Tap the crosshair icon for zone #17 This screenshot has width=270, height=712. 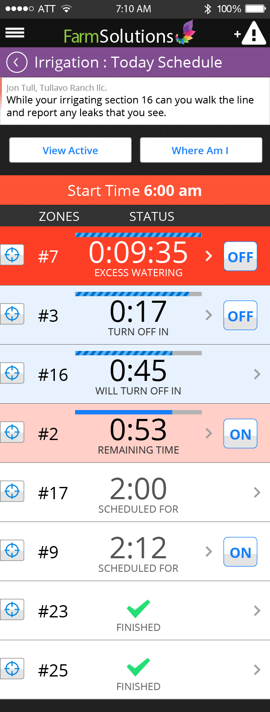click(x=12, y=492)
